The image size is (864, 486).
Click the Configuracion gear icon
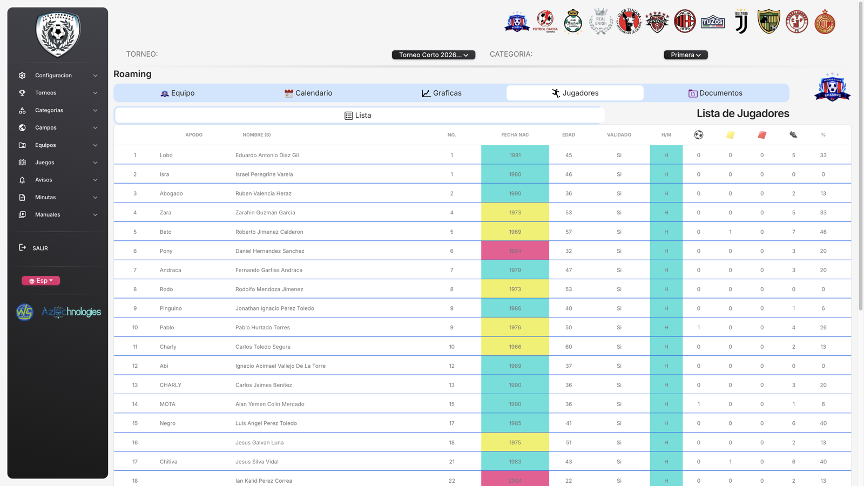point(22,76)
